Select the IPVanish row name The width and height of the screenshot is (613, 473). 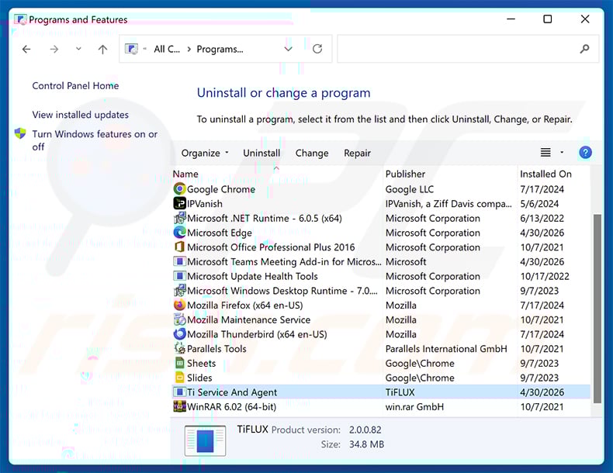(x=205, y=204)
